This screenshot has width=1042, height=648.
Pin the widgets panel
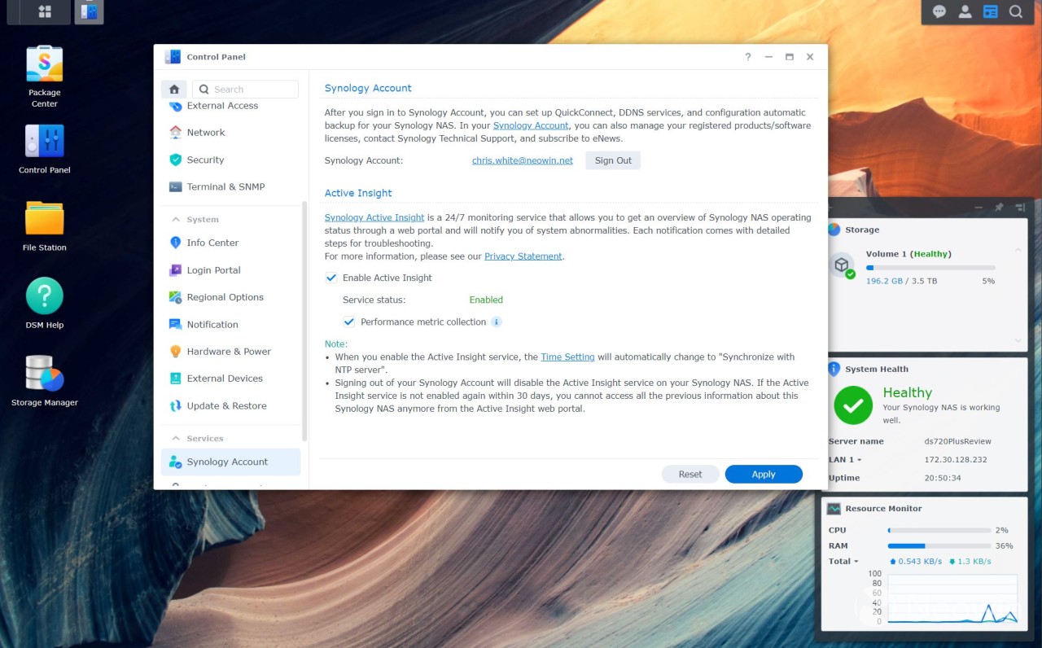999,208
